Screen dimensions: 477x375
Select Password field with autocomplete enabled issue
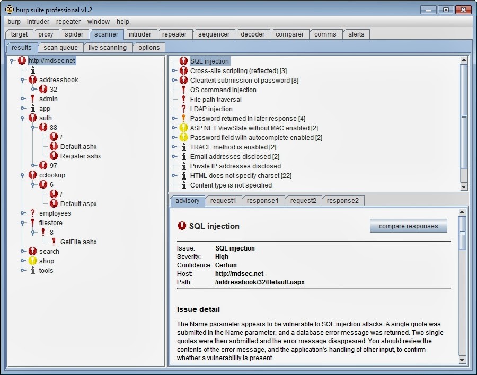point(256,138)
